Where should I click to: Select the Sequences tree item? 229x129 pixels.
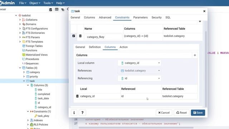32,63
